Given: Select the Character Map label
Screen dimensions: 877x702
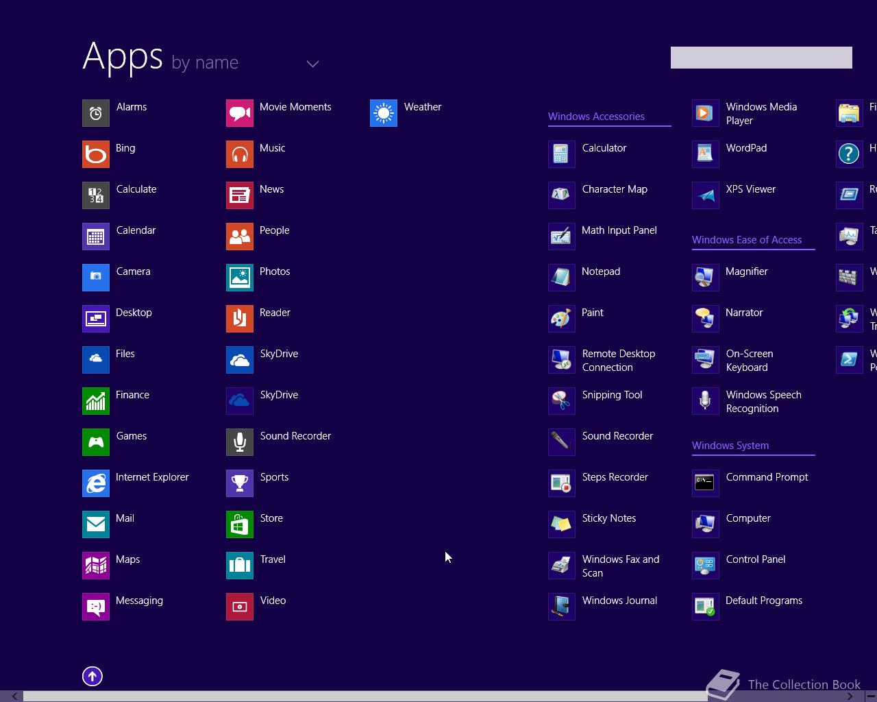Looking at the screenshot, I should [615, 189].
